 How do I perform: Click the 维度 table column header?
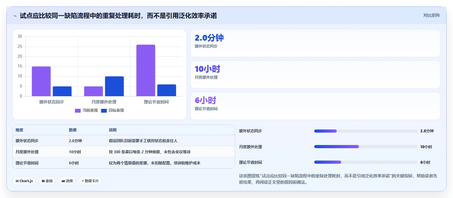(x=19, y=130)
